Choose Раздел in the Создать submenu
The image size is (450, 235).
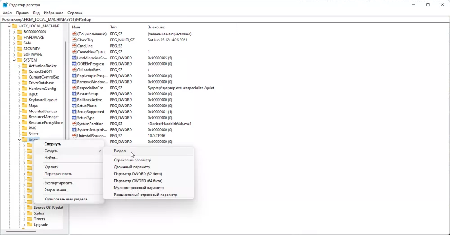[x=120, y=151]
